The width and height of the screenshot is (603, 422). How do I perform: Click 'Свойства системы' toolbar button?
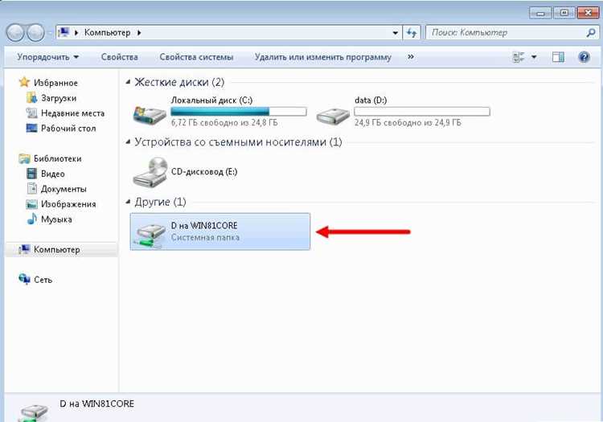click(x=196, y=57)
